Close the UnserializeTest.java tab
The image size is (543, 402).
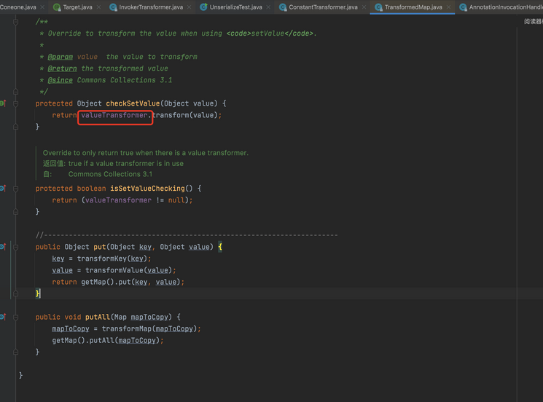268,7
